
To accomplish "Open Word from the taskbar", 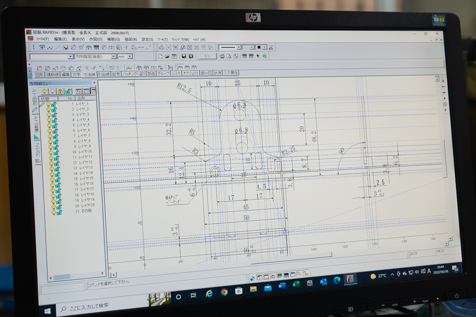I will pyautogui.click(x=282, y=285).
